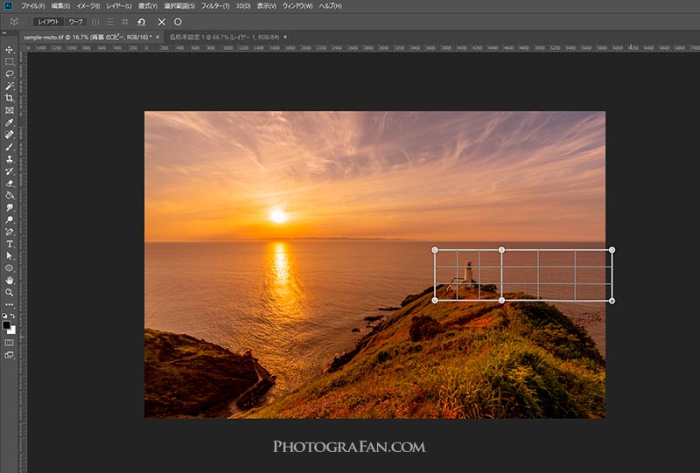Select the History Brush tool
This screenshot has height=473, width=700.
pyautogui.click(x=9, y=170)
